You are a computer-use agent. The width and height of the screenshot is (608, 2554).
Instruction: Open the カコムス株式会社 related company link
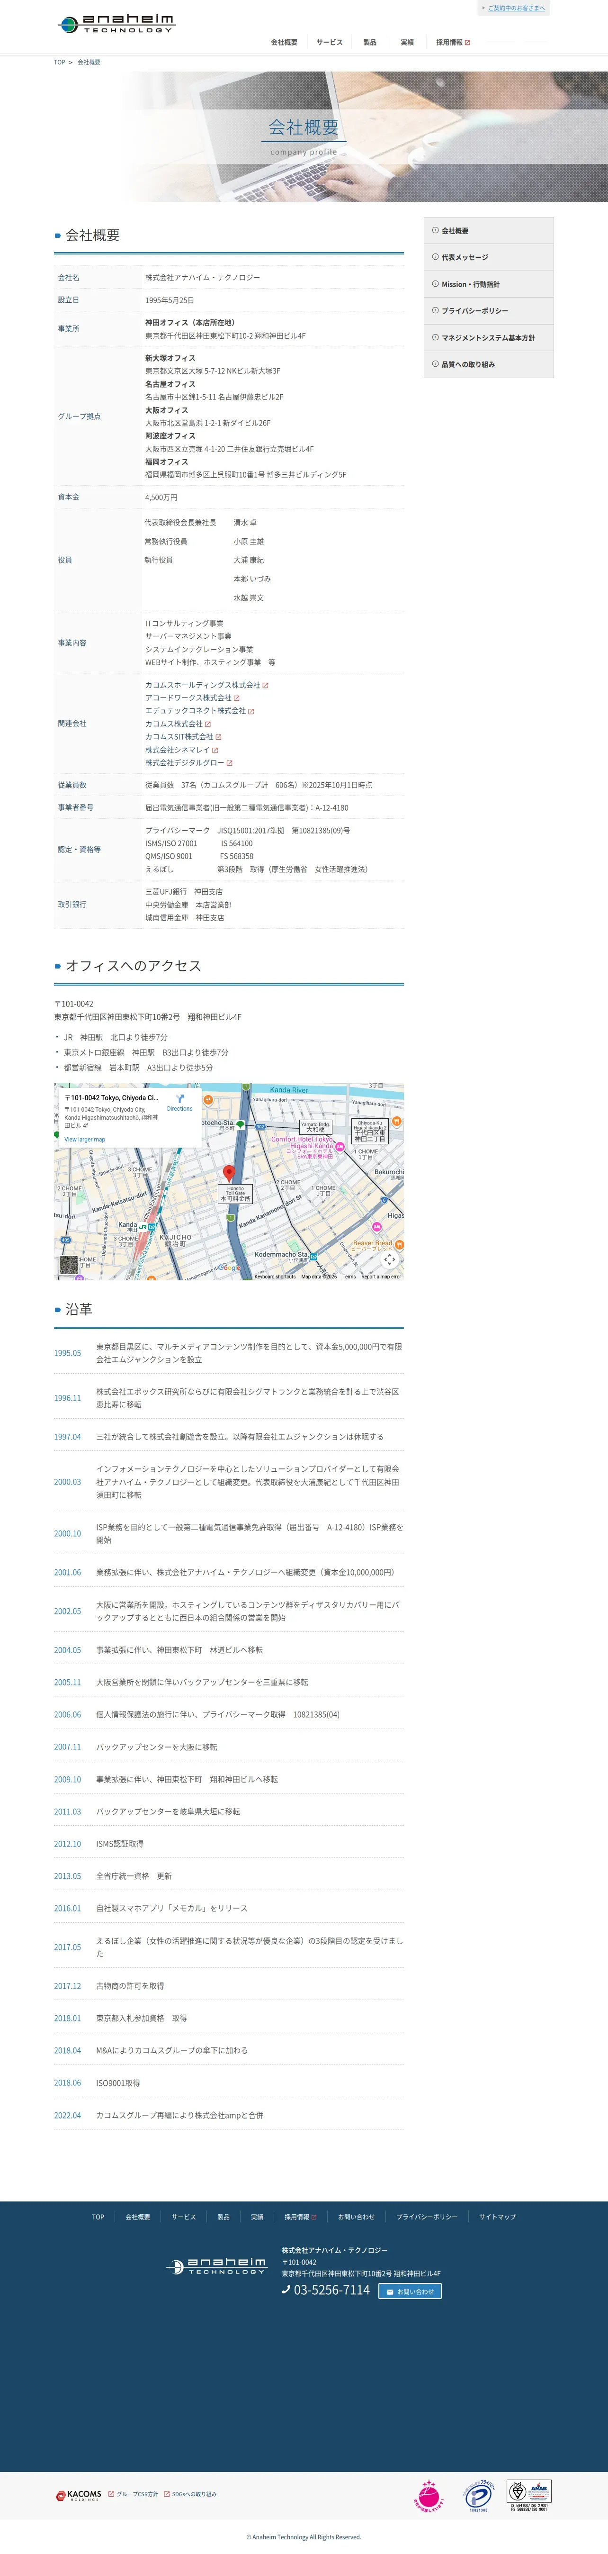178,724
